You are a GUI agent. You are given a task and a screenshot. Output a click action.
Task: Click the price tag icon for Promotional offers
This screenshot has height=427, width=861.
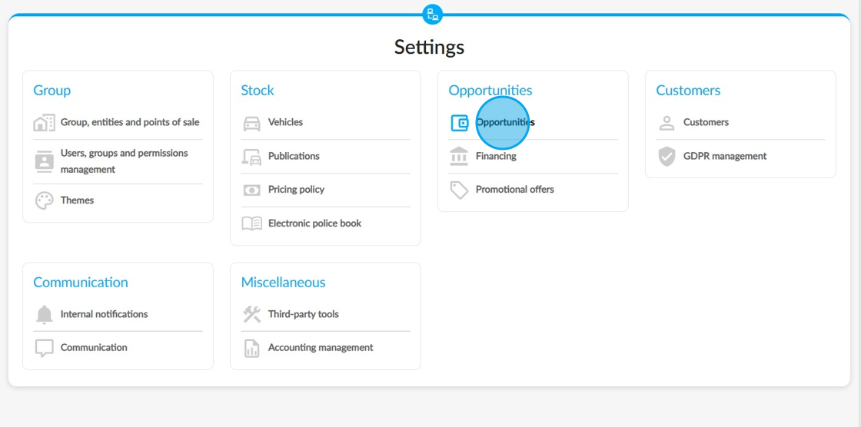[459, 190]
